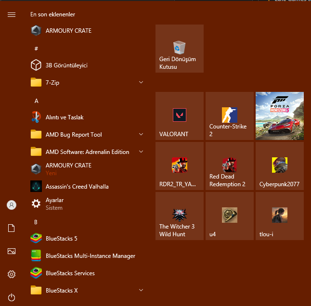Open the u4 tile

230,216
